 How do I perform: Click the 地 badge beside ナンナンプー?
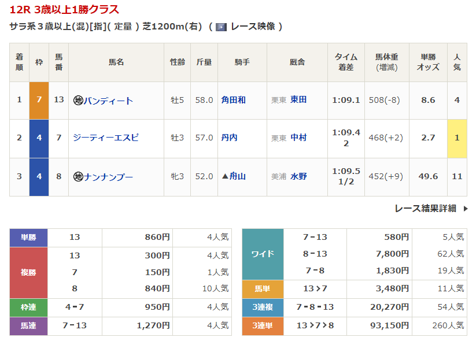(78, 177)
